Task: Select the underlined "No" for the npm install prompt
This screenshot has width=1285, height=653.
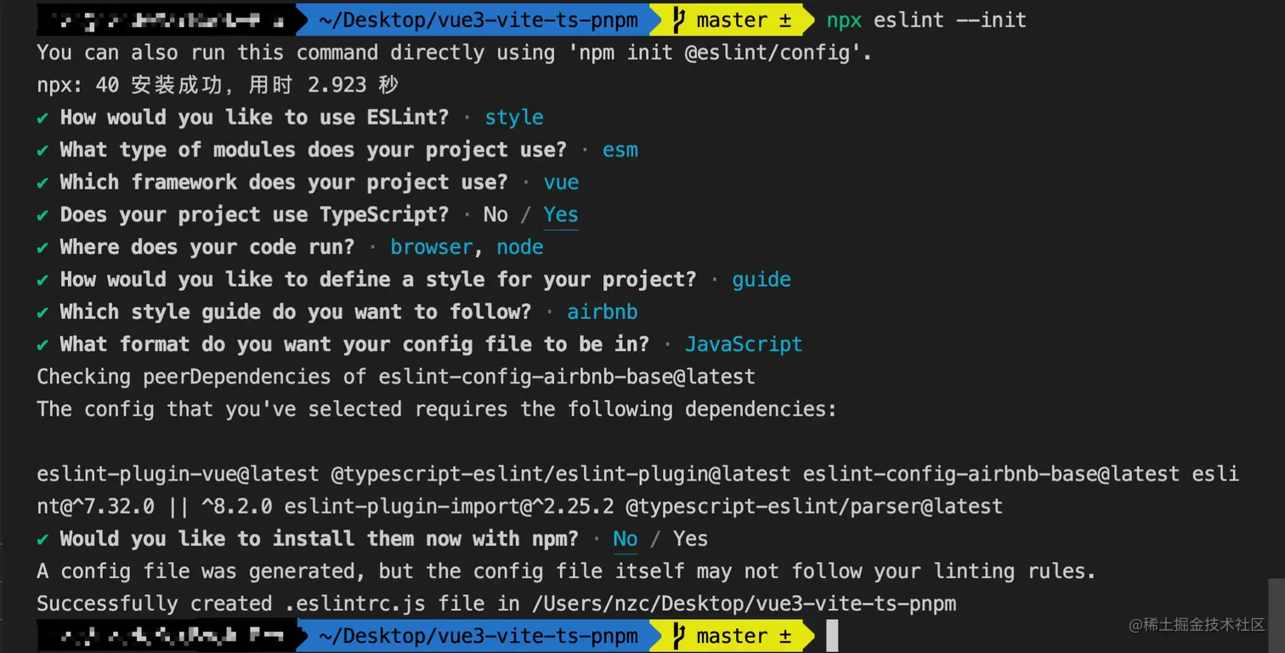Action: [625, 538]
